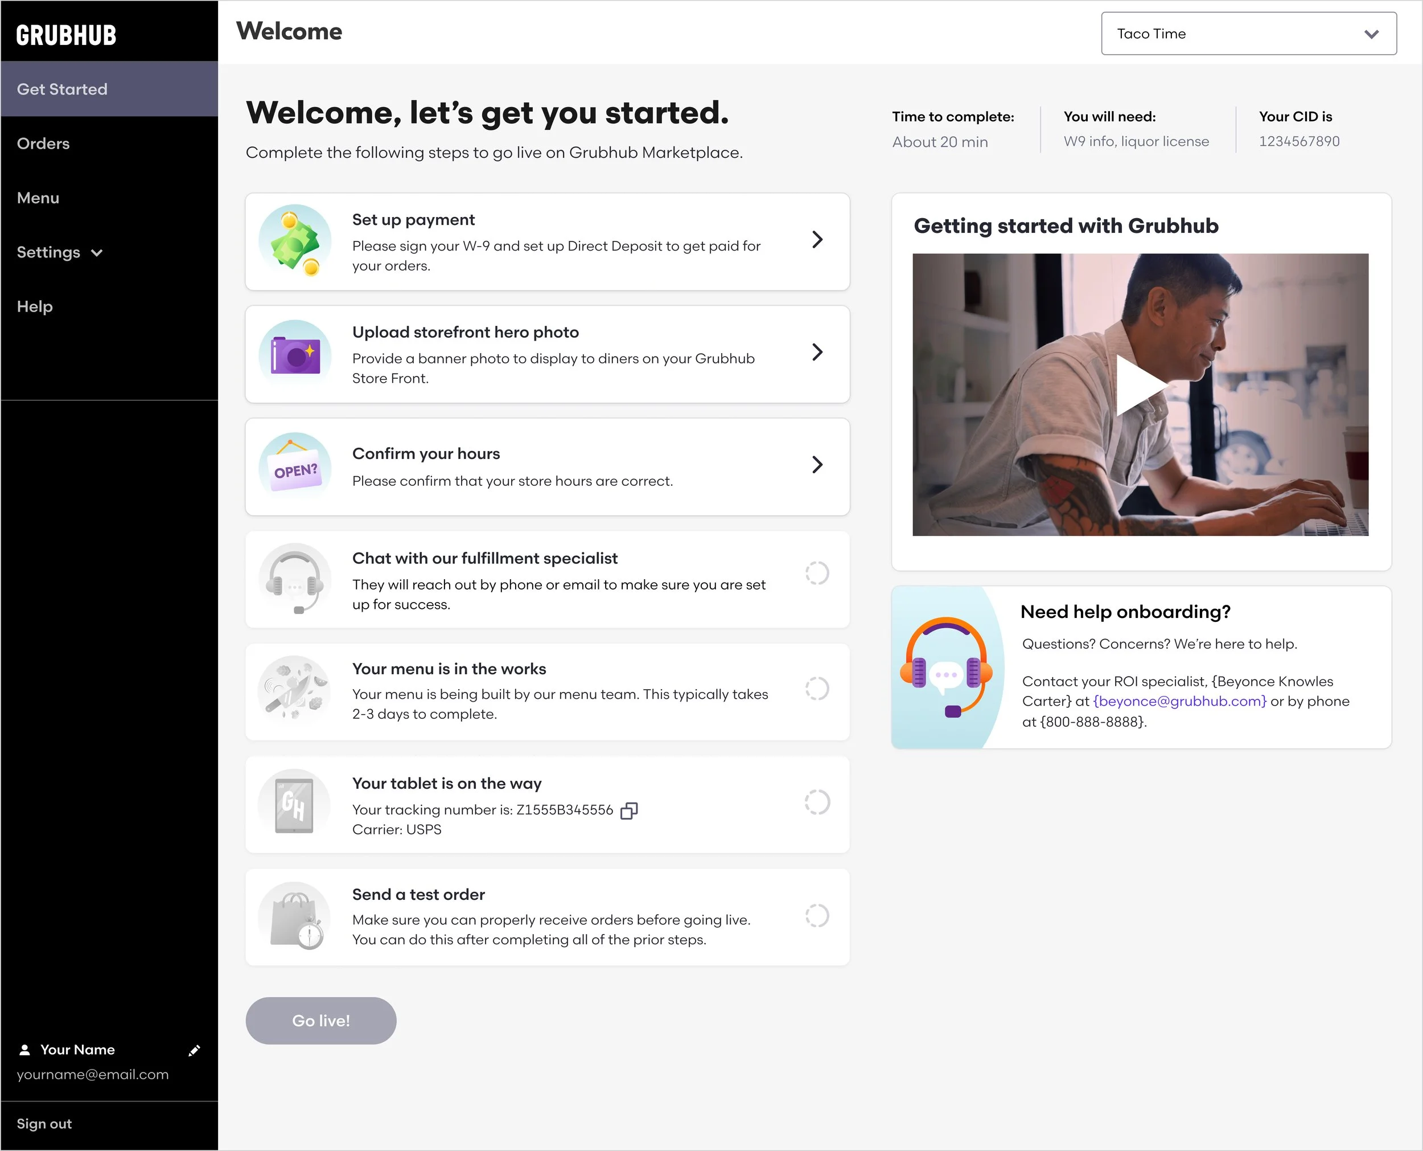The width and height of the screenshot is (1423, 1151).
Task: Click the OPEN? sign hours icon
Action: tap(295, 467)
